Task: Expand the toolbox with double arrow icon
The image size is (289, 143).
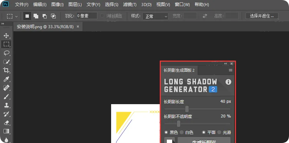Action: (3, 24)
